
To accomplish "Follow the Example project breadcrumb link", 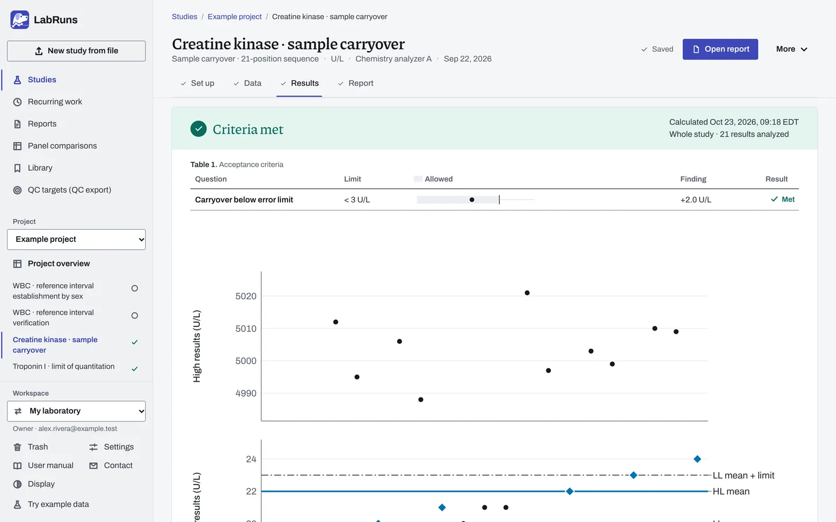I will tap(235, 17).
